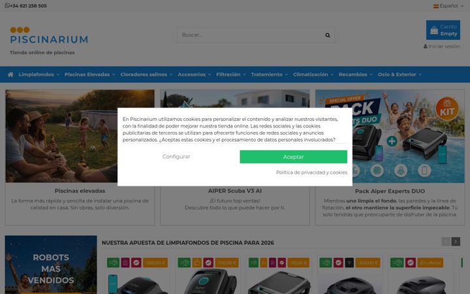The image size is (470, 294).
Task: Go to home via house icon
Action: coord(10,74)
